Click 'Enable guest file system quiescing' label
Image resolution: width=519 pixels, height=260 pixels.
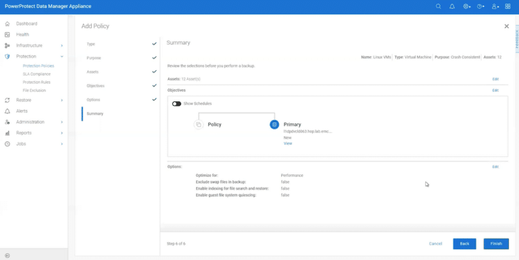pos(226,195)
